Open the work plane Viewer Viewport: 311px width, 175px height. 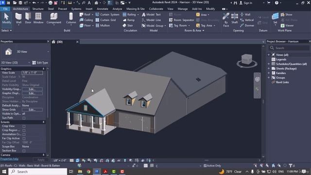click(287, 25)
